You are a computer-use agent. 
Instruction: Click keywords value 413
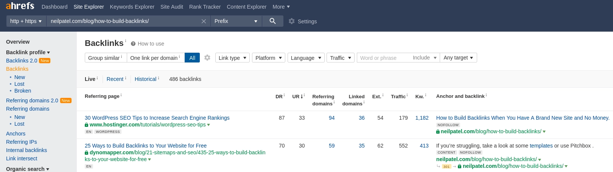point(424,146)
